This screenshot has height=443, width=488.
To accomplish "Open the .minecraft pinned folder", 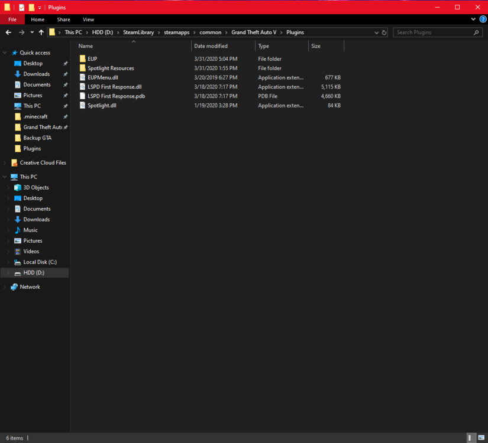I will click(x=35, y=116).
